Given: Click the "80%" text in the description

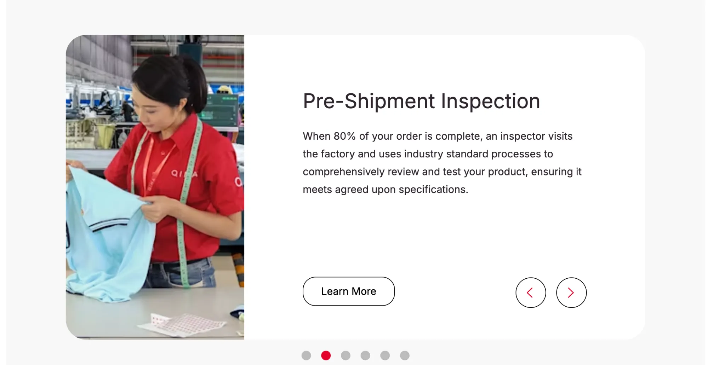Looking at the screenshot, I should [x=344, y=136].
